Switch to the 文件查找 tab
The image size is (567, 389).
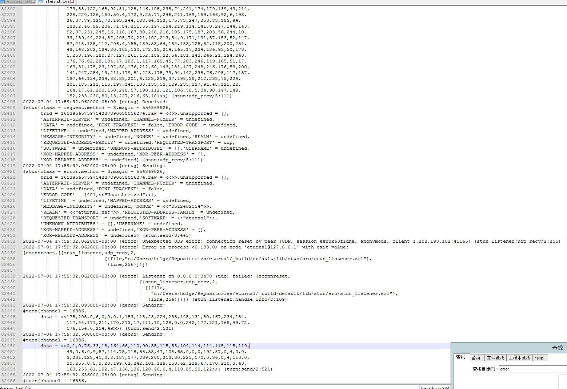pos(495,358)
